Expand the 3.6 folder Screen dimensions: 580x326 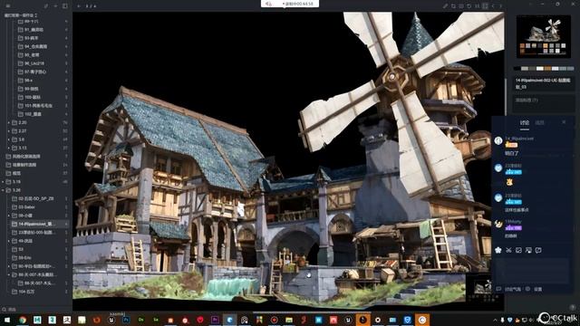point(8,139)
